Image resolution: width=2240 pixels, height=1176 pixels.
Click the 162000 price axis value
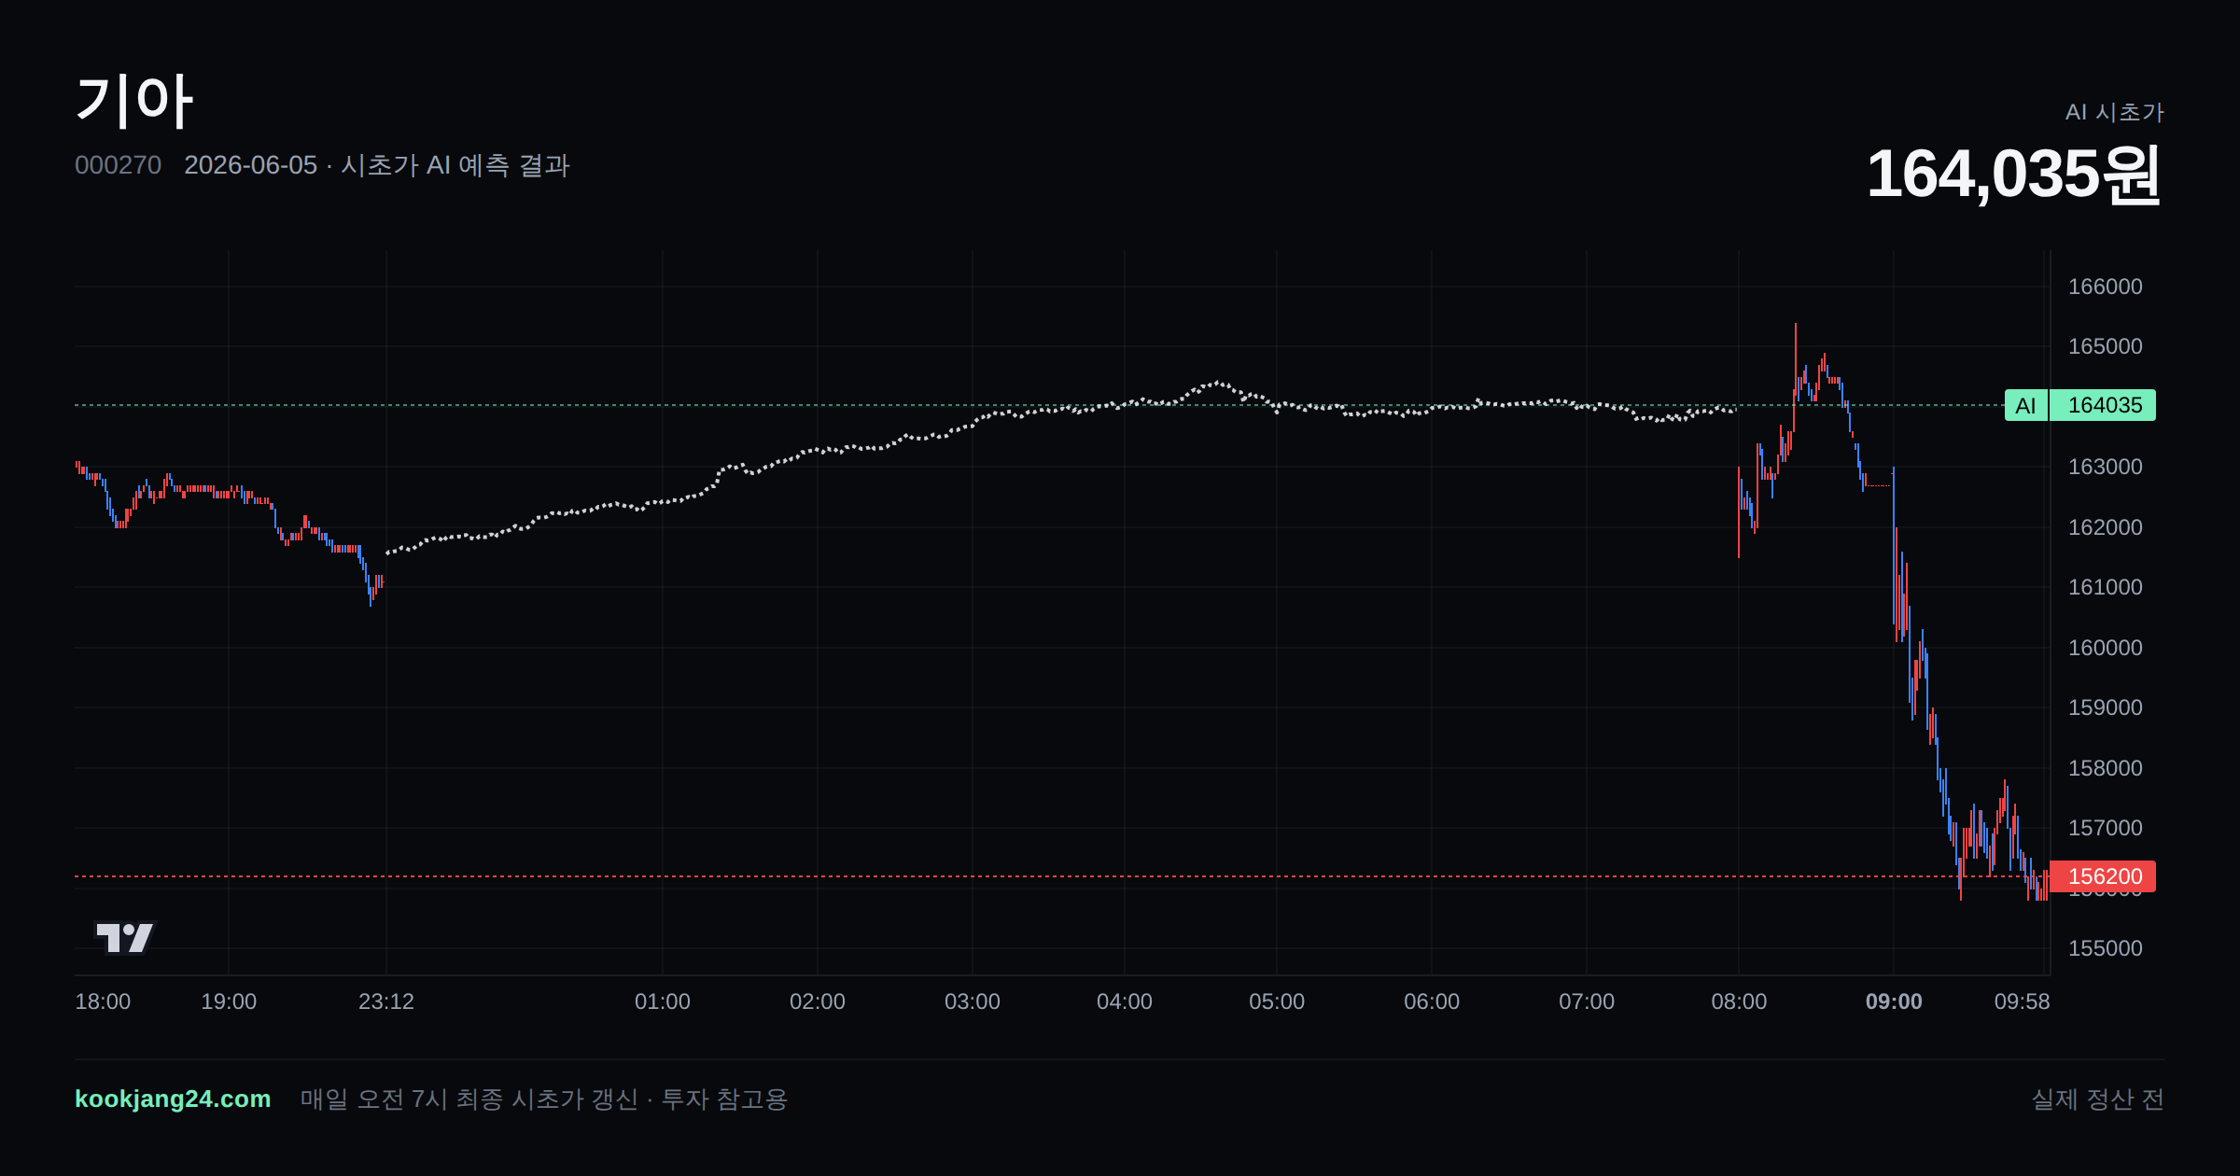[x=2106, y=527]
